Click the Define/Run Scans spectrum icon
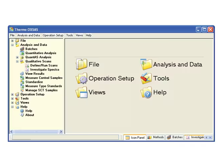 (x=27, y=65)
